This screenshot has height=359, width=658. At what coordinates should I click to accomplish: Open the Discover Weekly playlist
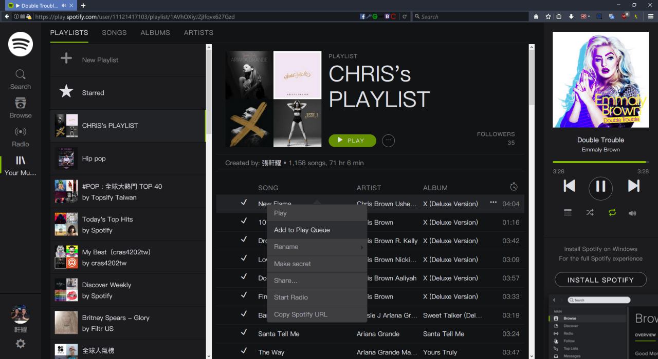click(128, 290)
